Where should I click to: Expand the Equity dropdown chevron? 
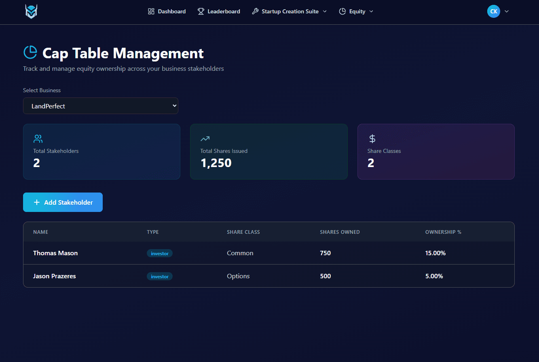pos(371,11)
